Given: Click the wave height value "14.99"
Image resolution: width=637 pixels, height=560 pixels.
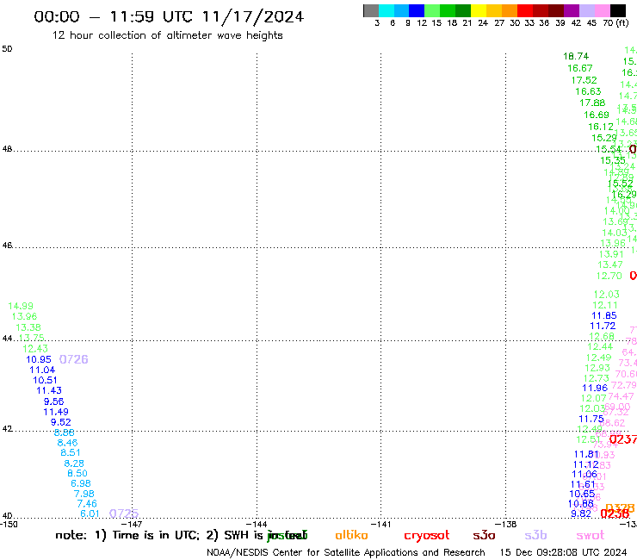Looking at the screenshot, I should tap(21, 306).
